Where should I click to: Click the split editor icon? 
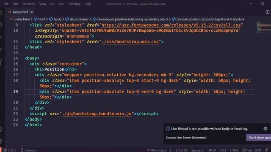(267, 12)
